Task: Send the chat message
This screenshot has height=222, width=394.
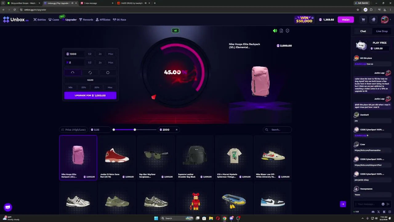Action: point(388,204)
